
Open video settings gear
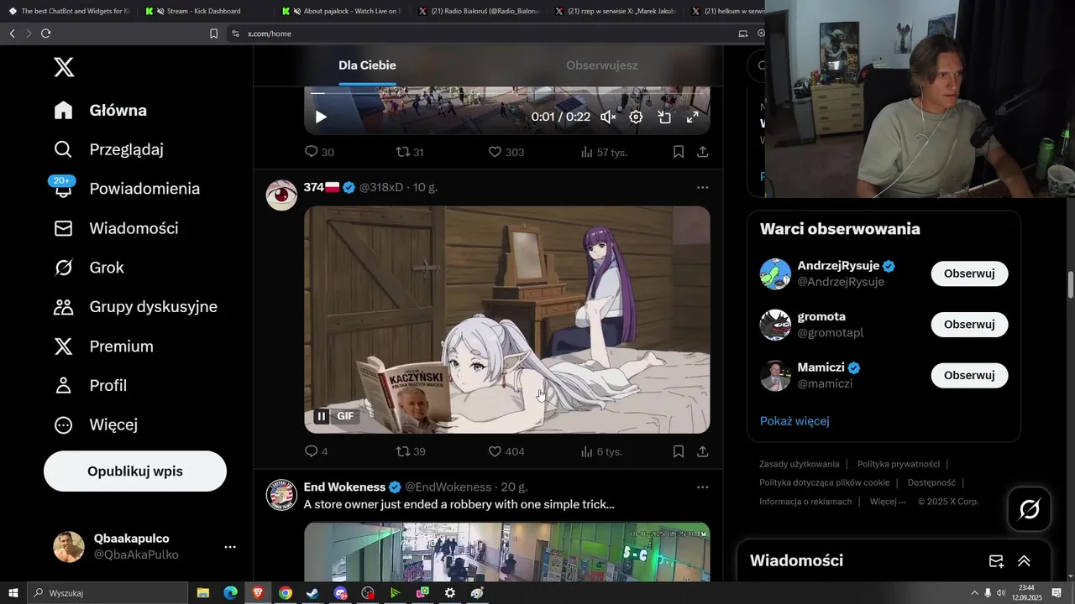[637, 117]
